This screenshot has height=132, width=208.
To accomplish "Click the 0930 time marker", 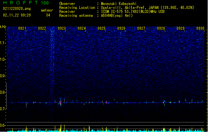I will pos(200,28).
